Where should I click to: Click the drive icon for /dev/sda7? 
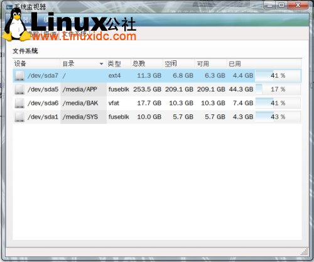pos(19,75)
